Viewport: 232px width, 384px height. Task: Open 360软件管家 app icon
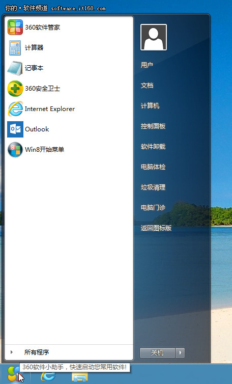[x=15, y=27]
